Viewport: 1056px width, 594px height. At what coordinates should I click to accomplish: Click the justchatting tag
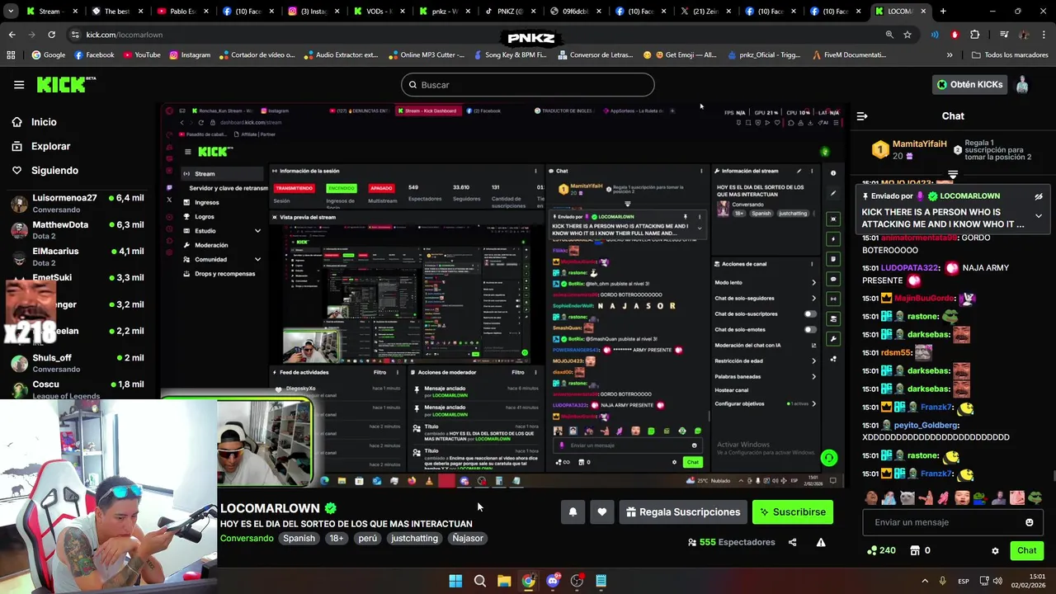point(414,538)
